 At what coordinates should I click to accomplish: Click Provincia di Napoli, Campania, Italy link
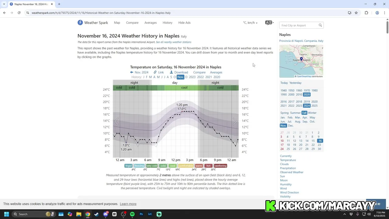[301, 41]
